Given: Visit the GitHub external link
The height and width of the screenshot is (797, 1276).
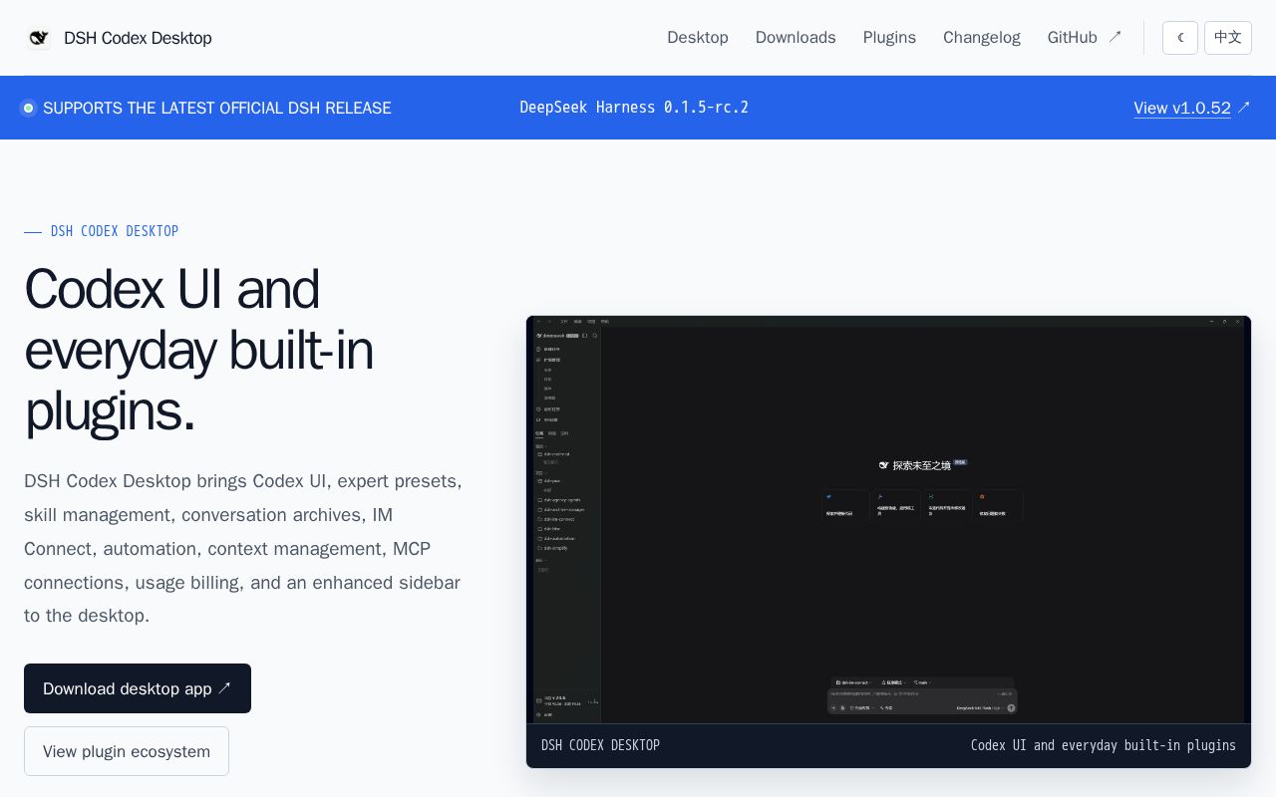Looking at the screenshot, I should coord(1085,38).
